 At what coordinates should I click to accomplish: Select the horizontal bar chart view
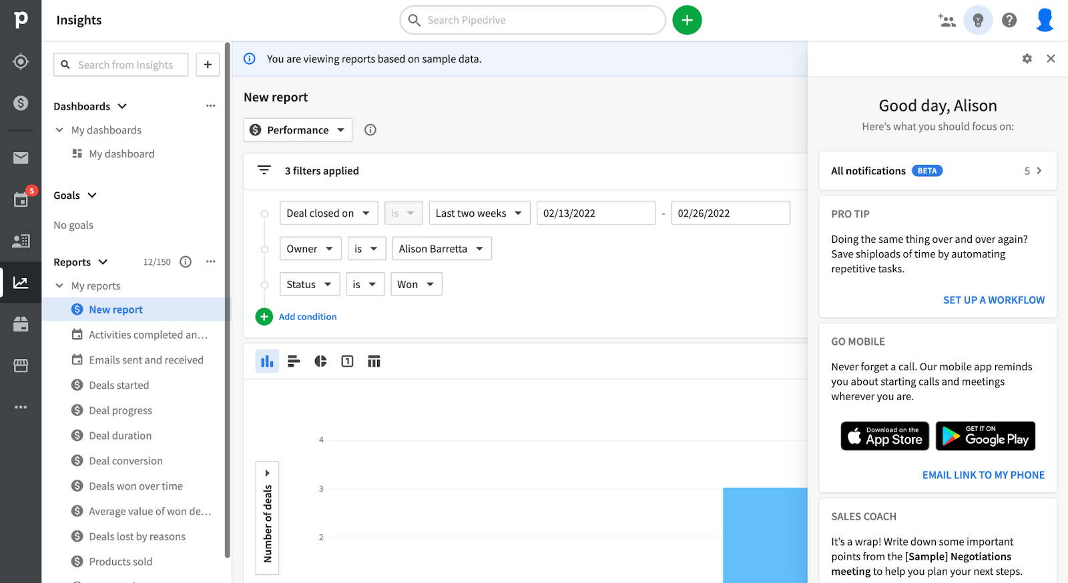point(294,362)
